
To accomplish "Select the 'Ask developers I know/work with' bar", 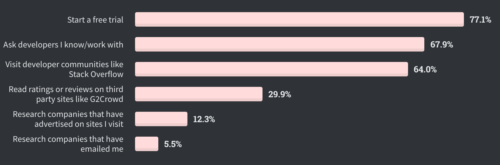I will click(x=279, y=44).
